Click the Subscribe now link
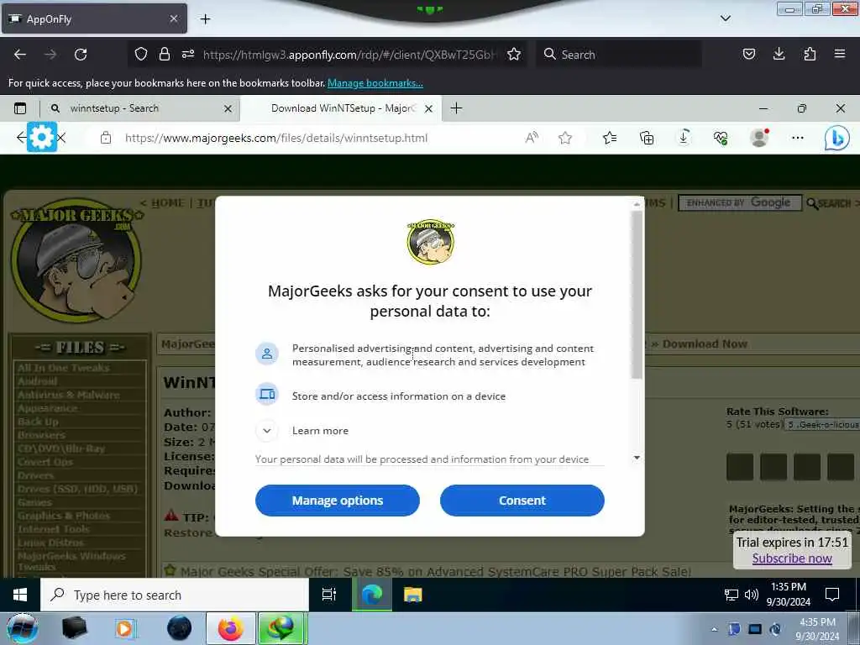The width and height of the screenshot is (860, 645). tap(791, 558)
